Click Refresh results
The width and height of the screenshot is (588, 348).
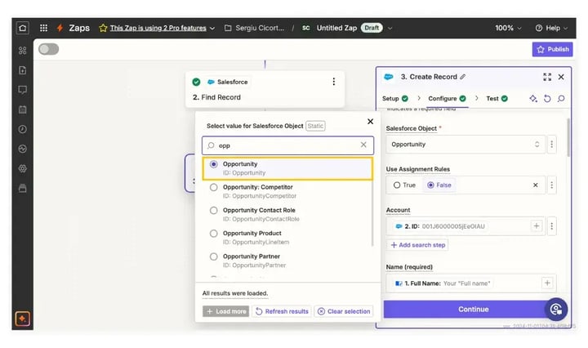click(282, 311)
